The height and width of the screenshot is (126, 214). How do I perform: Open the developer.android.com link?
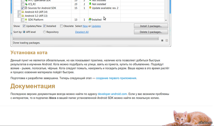[x=112, y=94]
